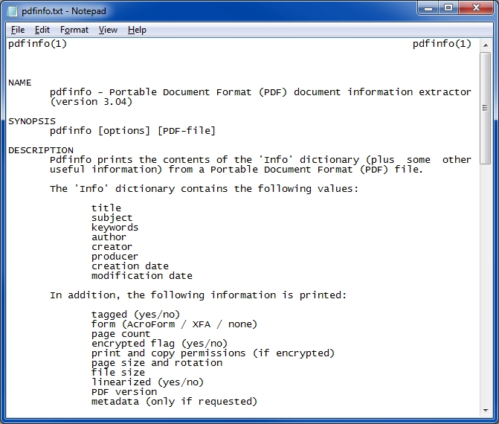Click the top-right 'pdfinfo(1)' header
The height and width of the screenshot is (424, 499).
(442, 44)
